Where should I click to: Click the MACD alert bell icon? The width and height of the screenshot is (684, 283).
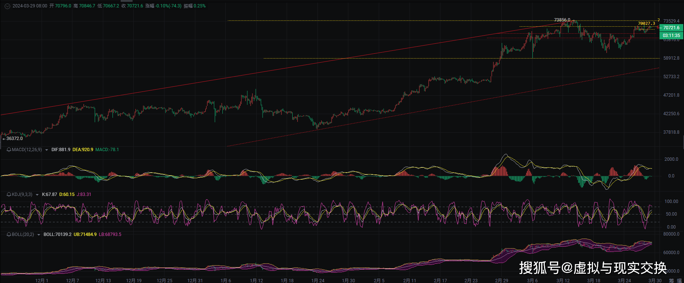(x=9, y=150)
